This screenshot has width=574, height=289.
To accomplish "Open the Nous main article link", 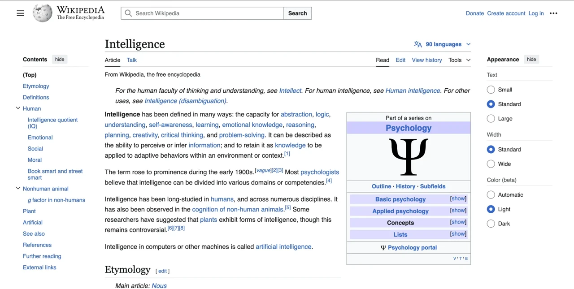I will (159, 286).
